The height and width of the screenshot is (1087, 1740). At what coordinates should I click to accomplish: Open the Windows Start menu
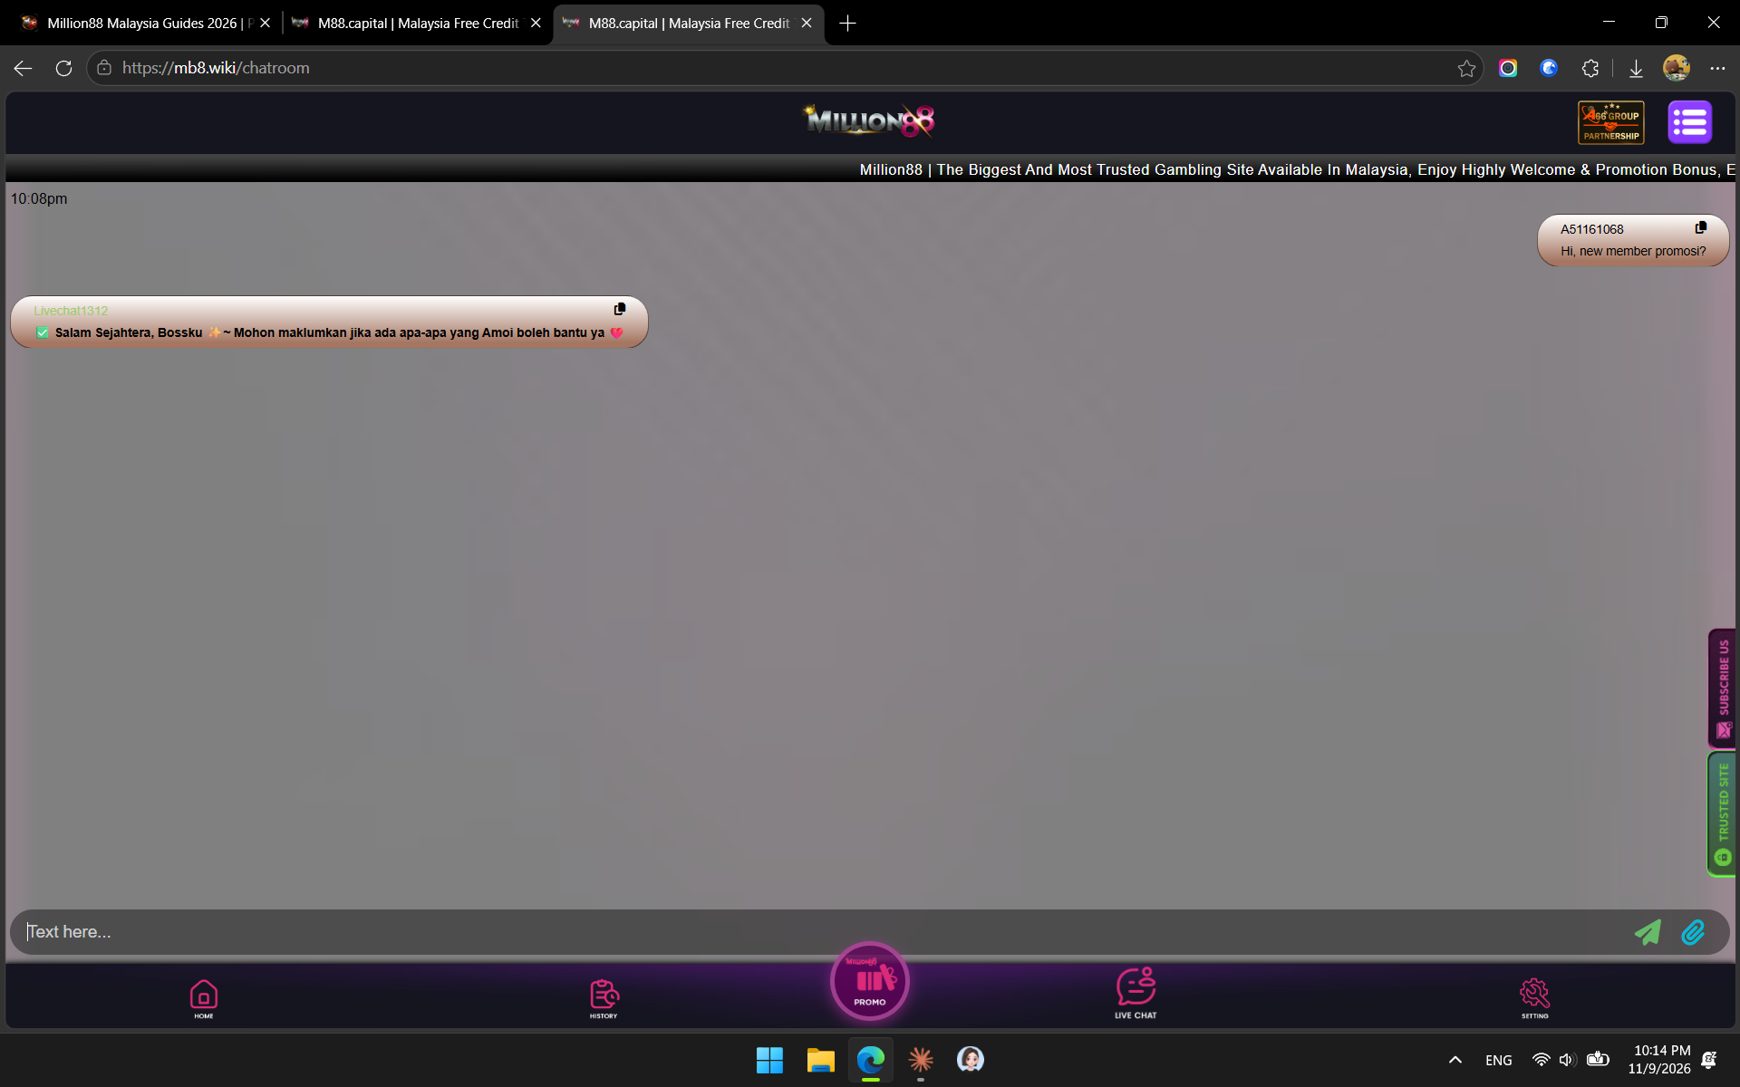[769, 1060]
